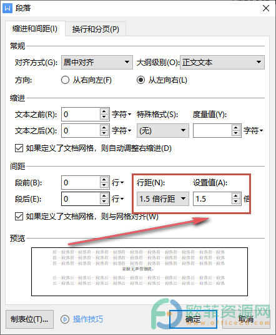
Task: Click the play icon beside 操作技巧
Action: [65, 319]
